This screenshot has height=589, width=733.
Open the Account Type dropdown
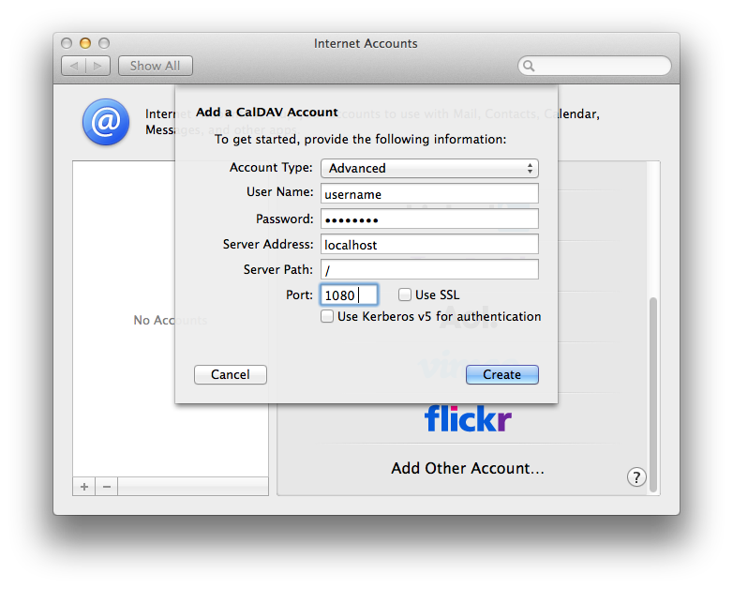429,168
